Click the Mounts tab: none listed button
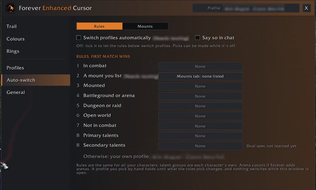 [x=200, y=76]
